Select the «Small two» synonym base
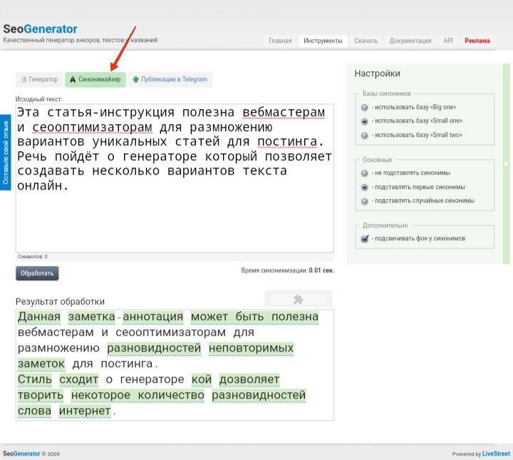 [x=365, y=135]
